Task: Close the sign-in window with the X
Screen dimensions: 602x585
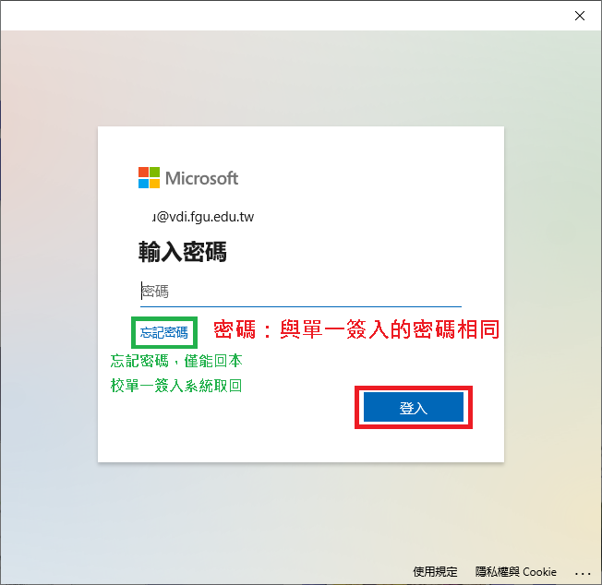Action: pyautogui.click(x=579, y=16)
